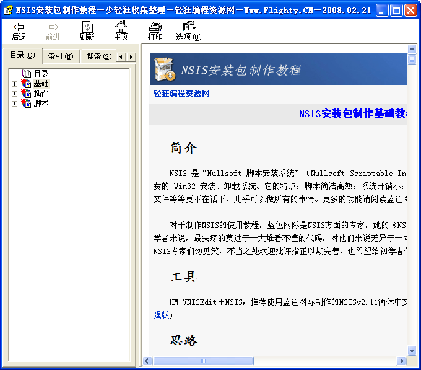
Task: Expand the 脚本 tree node
Action: pyautogui.click(x=14, y=104)
